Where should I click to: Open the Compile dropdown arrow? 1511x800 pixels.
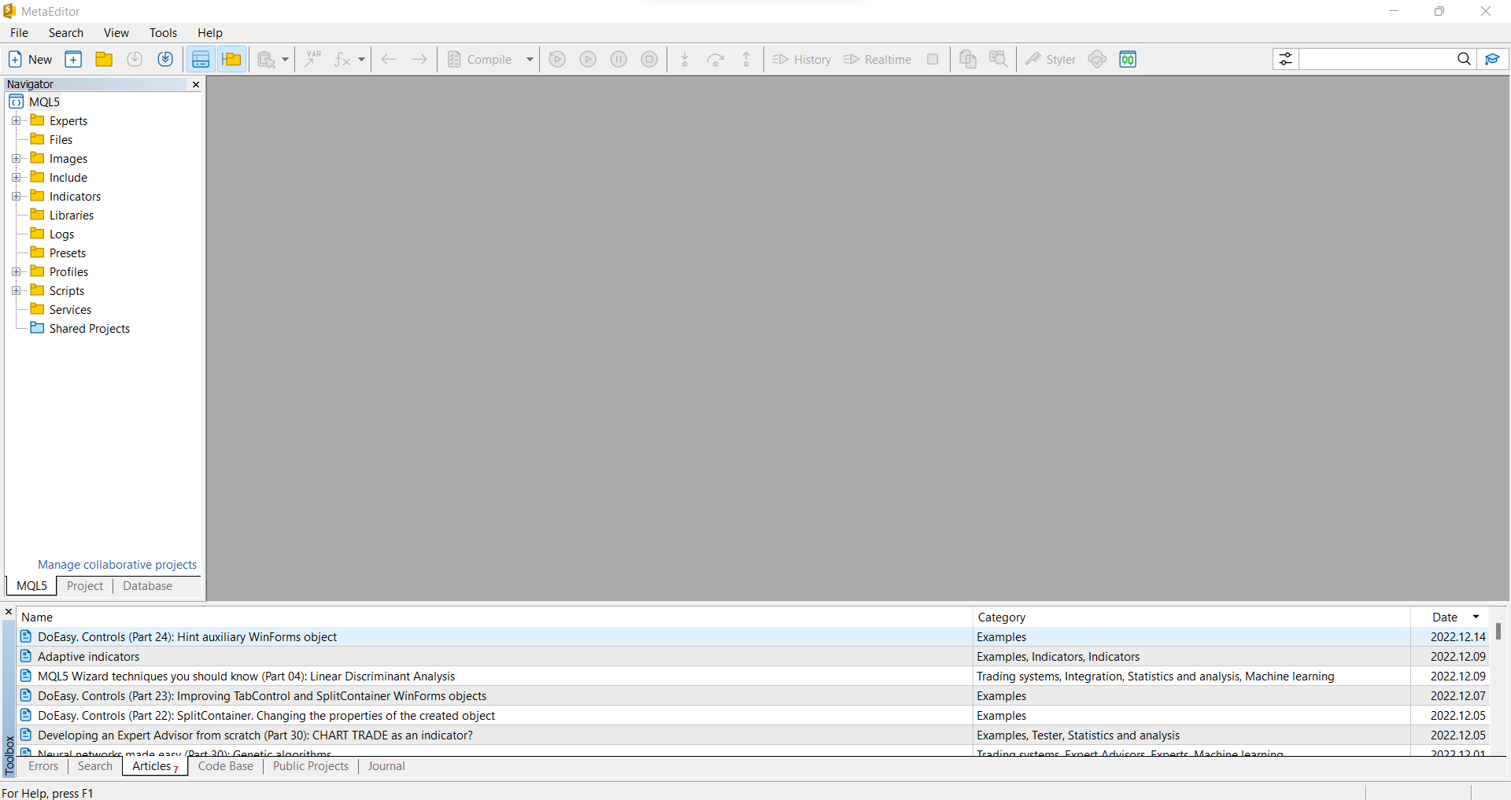[530, 59]
